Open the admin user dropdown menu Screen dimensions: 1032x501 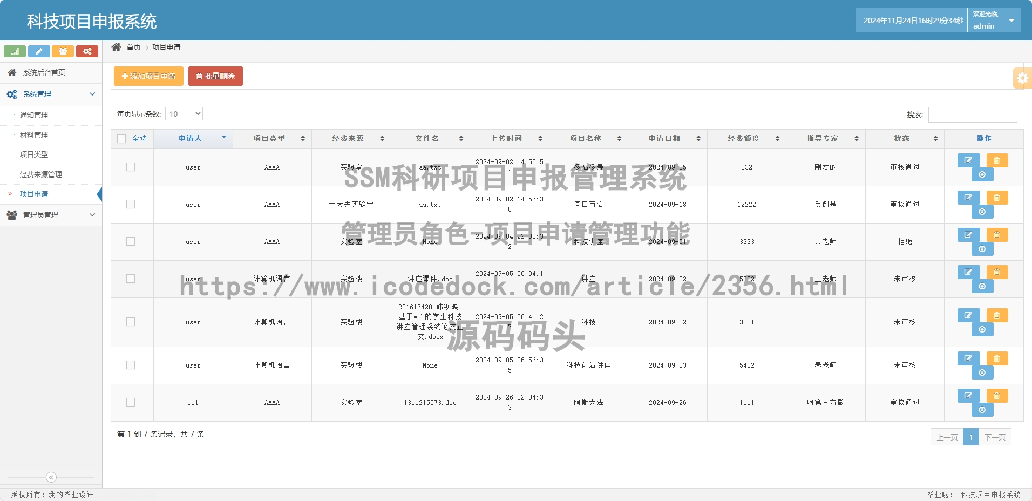pos(994,21)
